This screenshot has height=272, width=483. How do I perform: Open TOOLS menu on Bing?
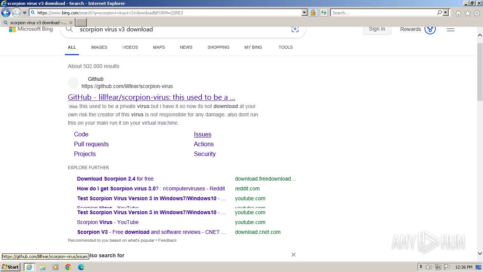(x=286, y=47)
